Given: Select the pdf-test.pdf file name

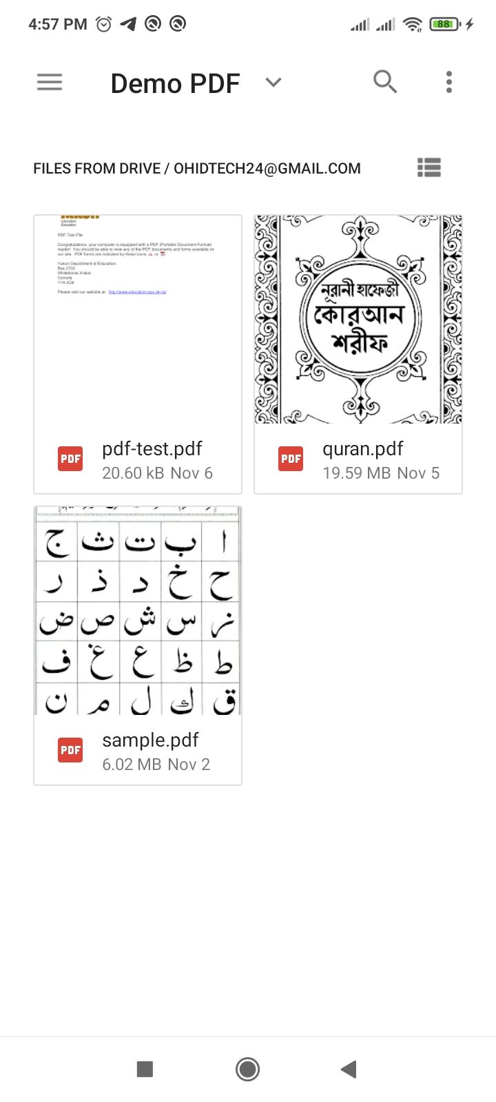Looking at the screenshot, I should [152, 449].
